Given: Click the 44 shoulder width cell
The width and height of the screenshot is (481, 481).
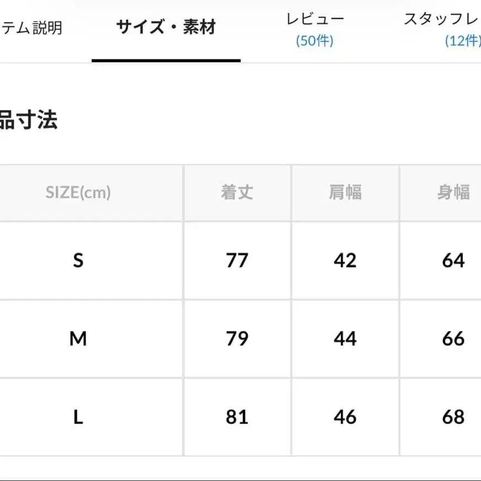Looking at the screenshot, I should coord(345,339).
